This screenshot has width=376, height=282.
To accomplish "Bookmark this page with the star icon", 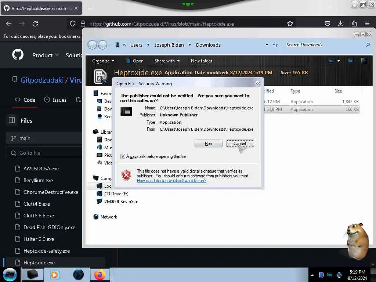I will [x=290, y=23].
